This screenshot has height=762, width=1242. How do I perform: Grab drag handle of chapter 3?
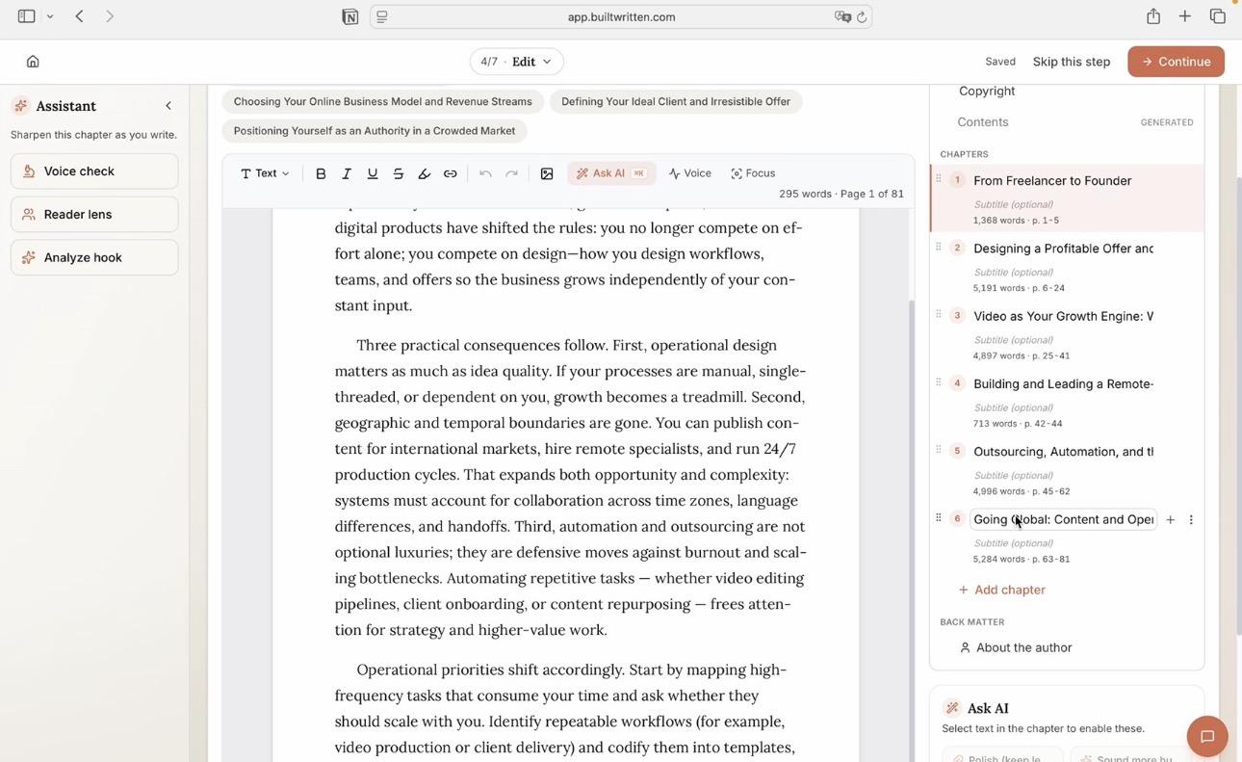click(939, 314)
